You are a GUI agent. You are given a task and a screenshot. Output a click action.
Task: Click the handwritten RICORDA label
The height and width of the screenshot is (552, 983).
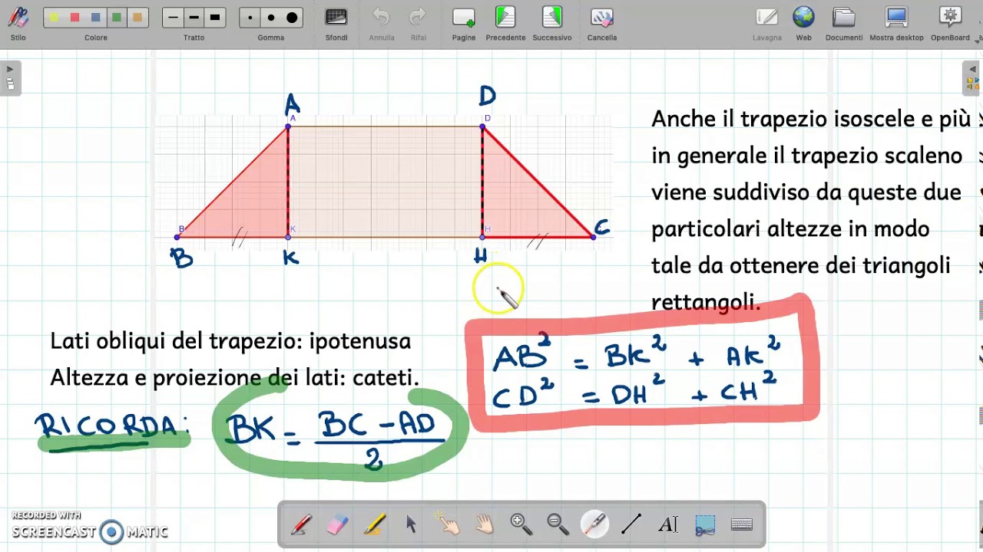[112, 427]
